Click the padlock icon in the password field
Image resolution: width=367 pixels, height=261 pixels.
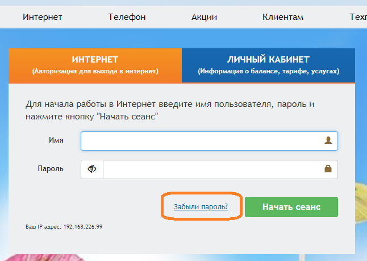click(x=328, y=168)
